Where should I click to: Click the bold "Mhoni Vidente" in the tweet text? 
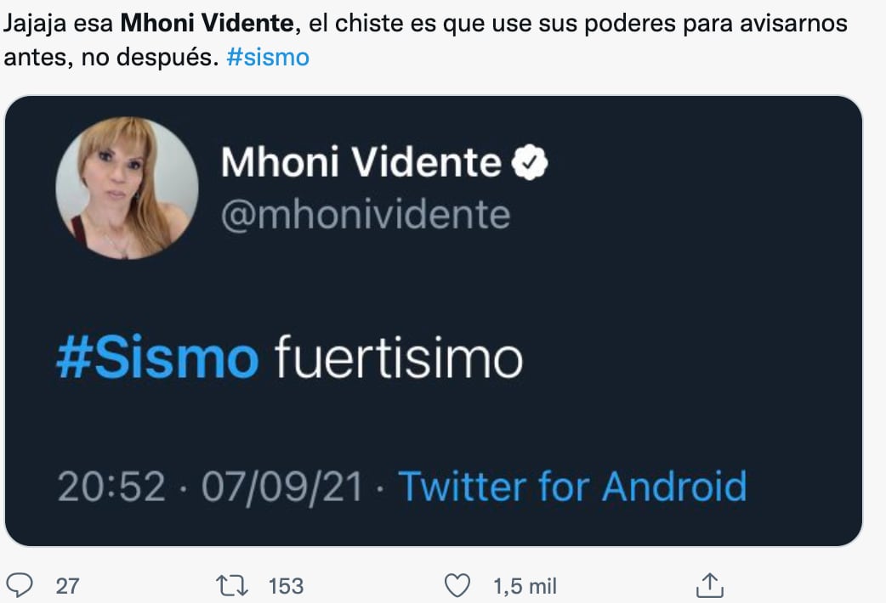coord(209,23)
